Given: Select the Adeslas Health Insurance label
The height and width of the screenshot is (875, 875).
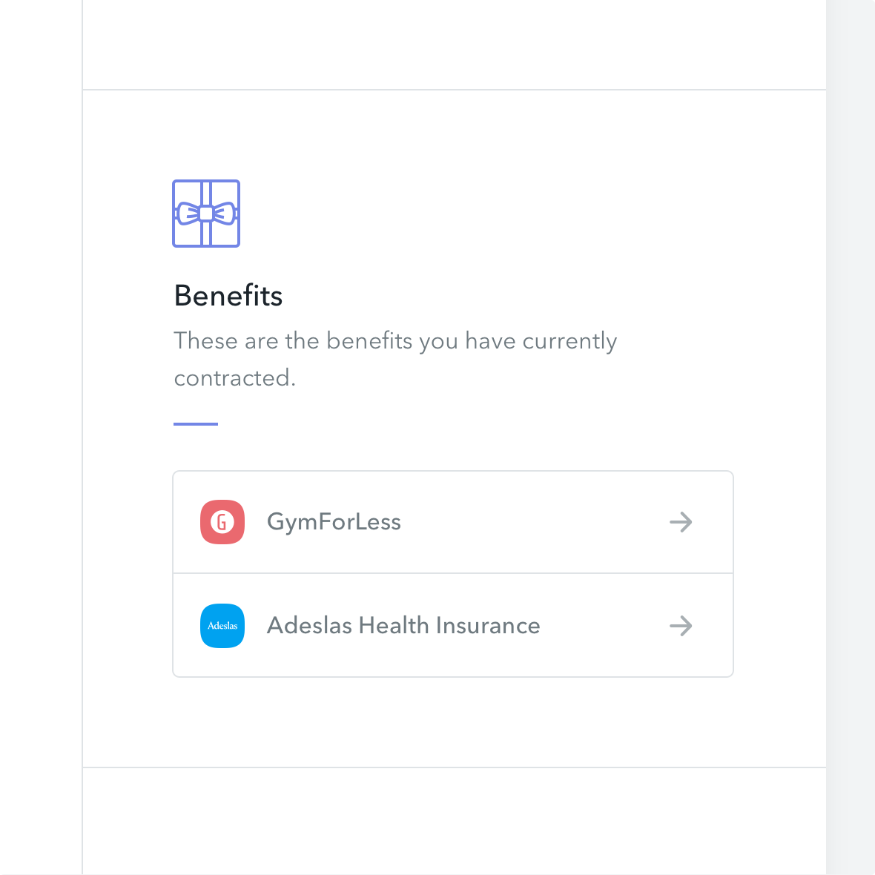Looking at the screenshot, I should coord(403,626).
